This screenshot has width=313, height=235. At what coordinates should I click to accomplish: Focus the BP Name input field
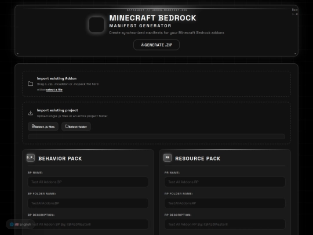(x=88, y=182)
